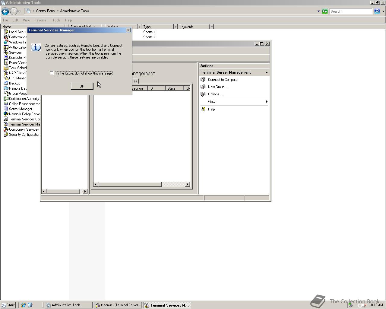Viewport: 386px width, 309px height.
Task: Open the Certification Authority icon
Action: 6,99
